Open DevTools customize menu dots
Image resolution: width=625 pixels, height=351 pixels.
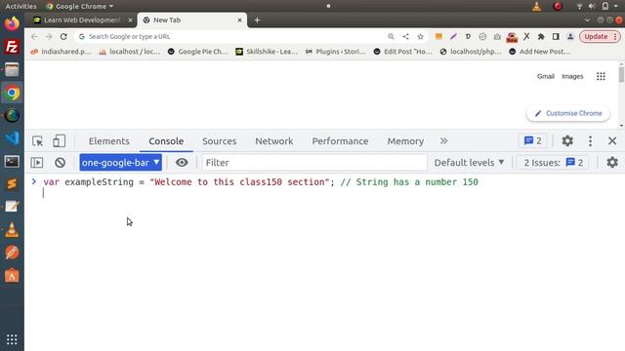pyautogui.click(x=590, y=140)
